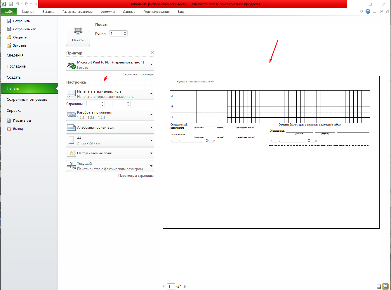Open the Альбомная ориентация dropdown

pos(110,128)
